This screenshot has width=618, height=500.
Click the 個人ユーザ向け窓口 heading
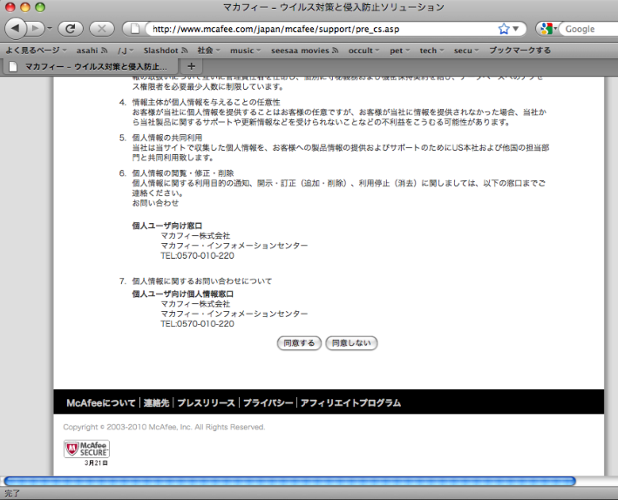167,226
